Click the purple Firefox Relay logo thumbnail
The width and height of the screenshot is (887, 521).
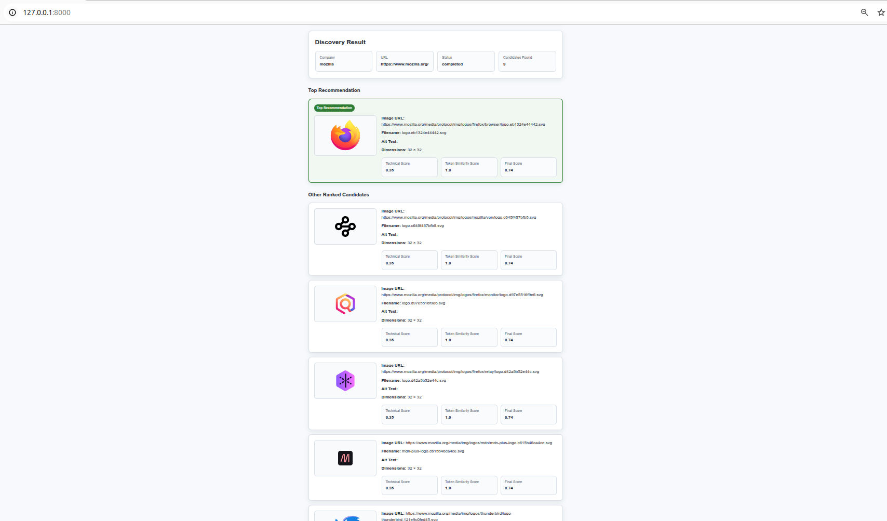[345, 381]
